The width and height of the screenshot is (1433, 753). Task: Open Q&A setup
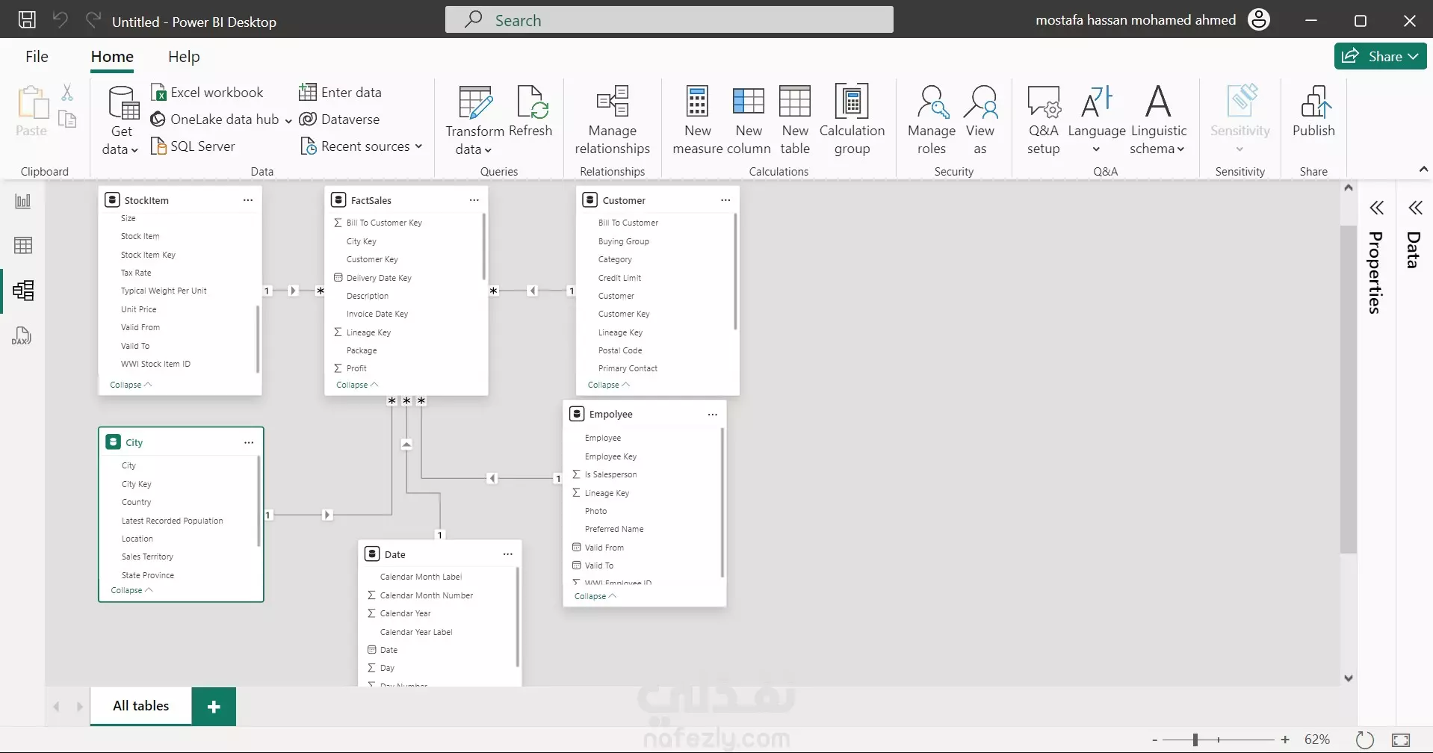1044,120
